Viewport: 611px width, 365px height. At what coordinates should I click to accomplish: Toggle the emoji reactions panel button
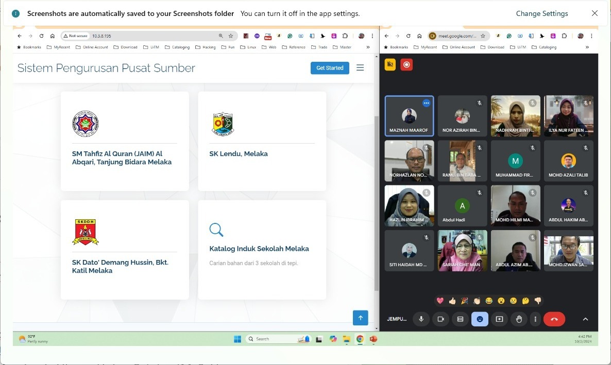(x=480, y=319)
